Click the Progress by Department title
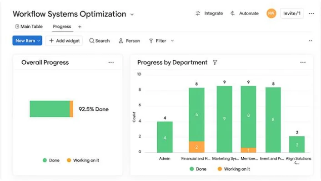This screenshot has width=321, height=181. 172,62
